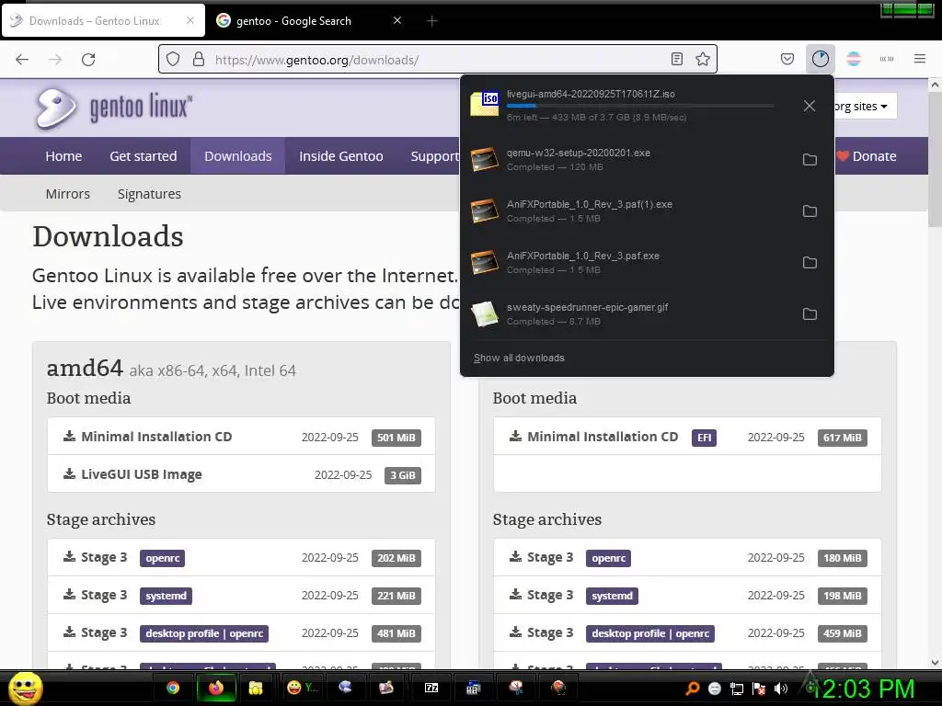Select Downloads in the site navigation

(238, 156)
